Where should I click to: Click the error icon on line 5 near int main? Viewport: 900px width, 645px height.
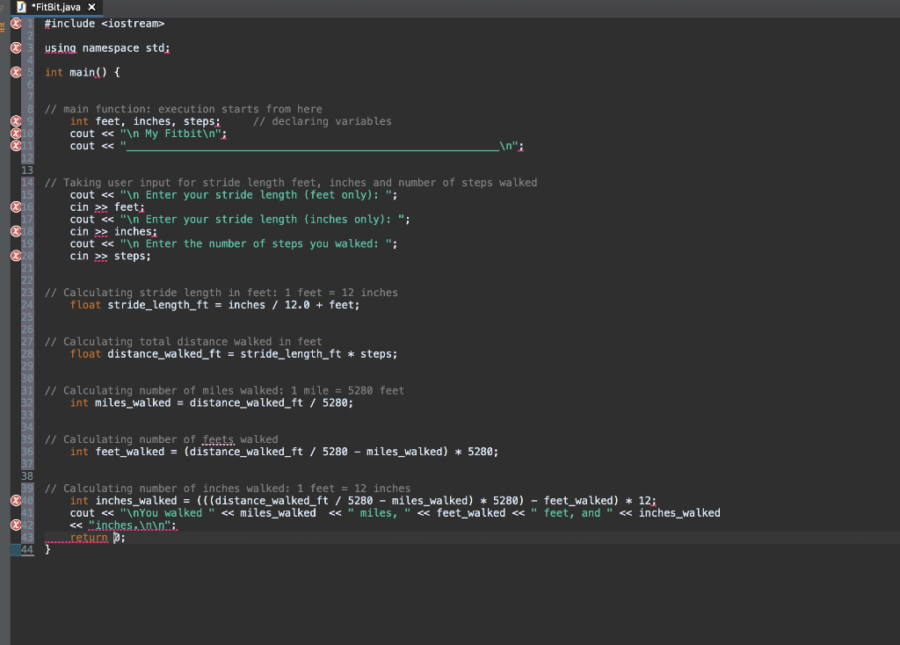pyautogui.click(x=15, y=72)
